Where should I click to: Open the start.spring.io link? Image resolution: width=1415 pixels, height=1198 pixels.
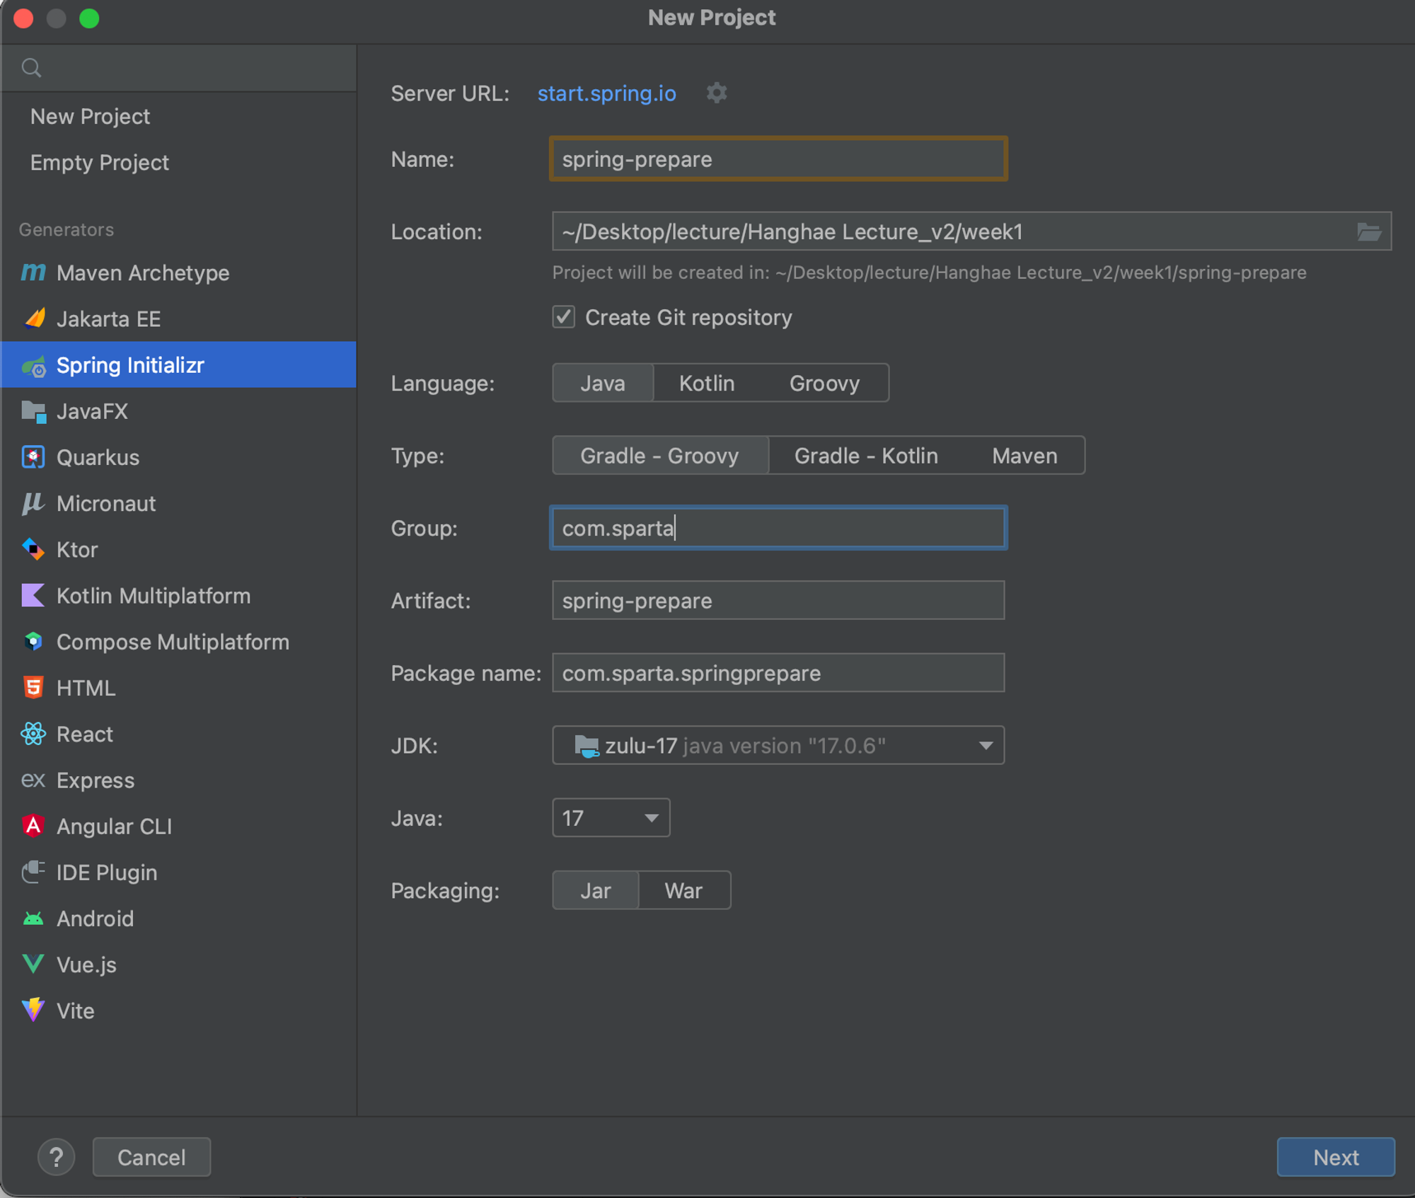pyautogui.click(x=606, y=93)
